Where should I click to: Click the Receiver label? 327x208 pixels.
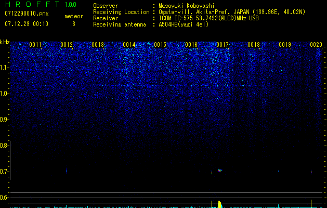(106, 18)
